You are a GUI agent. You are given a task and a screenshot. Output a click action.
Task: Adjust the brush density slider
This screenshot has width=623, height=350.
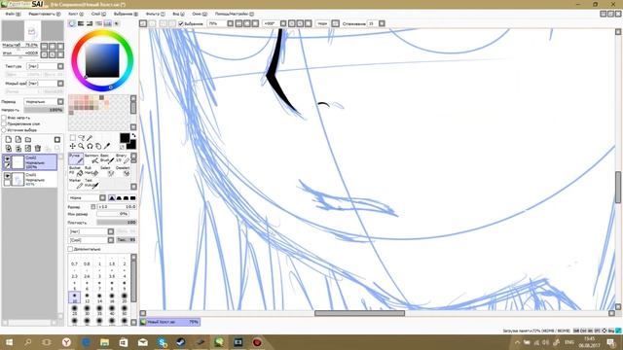pos(117,223)
